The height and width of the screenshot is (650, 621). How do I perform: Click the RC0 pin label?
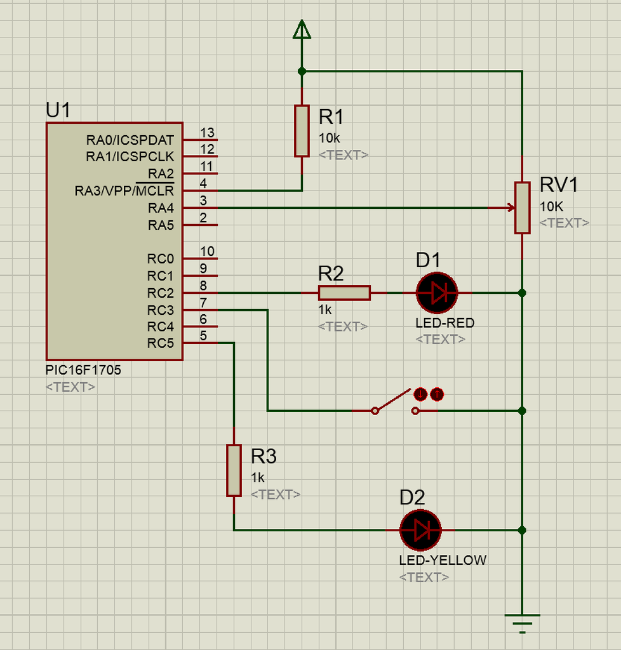pyautogui.click(x=161, y=259)
